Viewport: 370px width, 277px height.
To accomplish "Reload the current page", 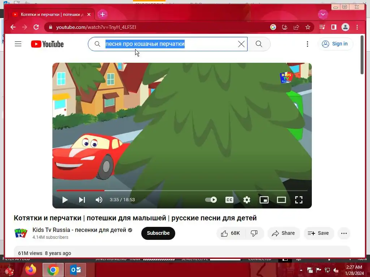I will [x=36, y=27].
